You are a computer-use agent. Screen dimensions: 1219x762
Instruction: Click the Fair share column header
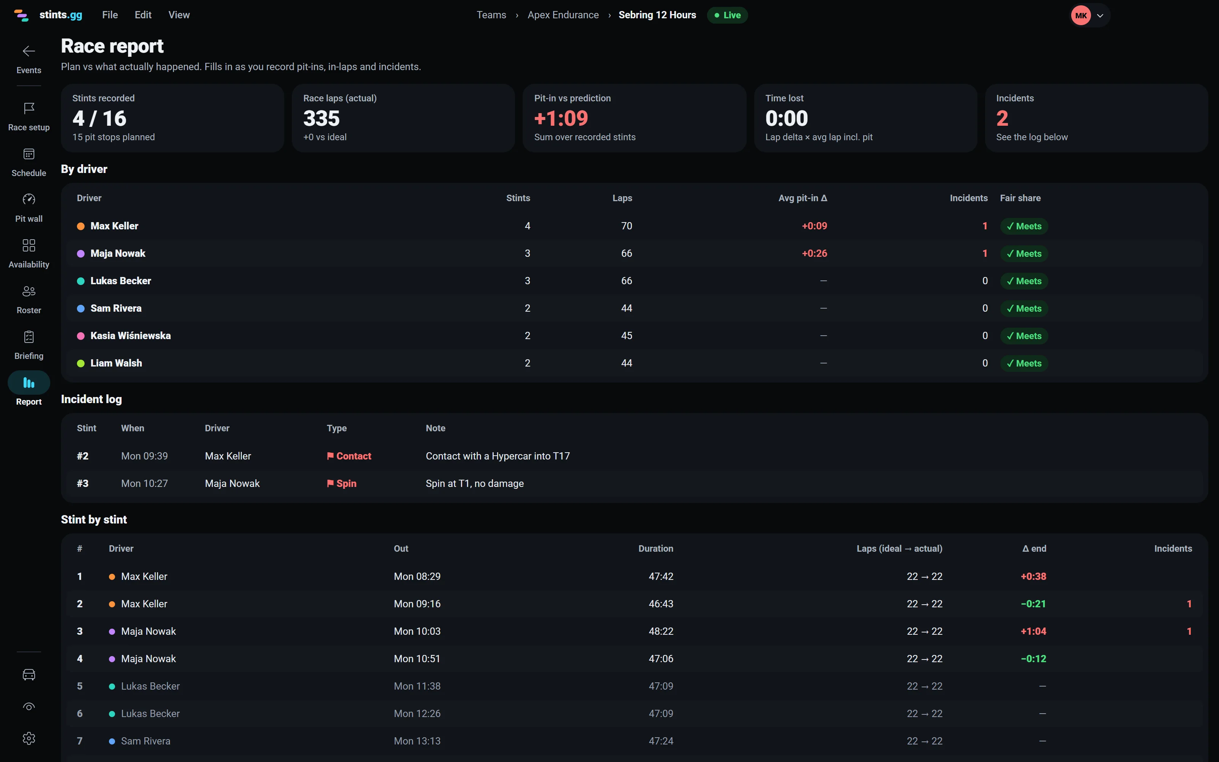(1020, 198)
